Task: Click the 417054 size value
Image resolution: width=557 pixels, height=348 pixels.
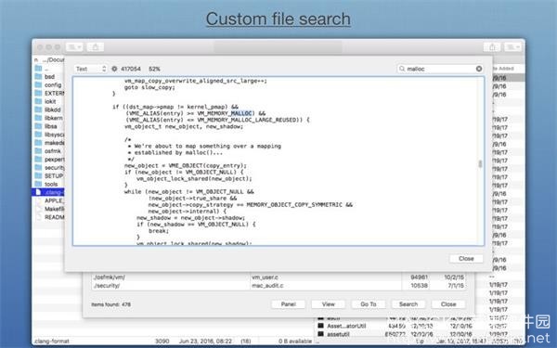Action: [x=131, y=69]
